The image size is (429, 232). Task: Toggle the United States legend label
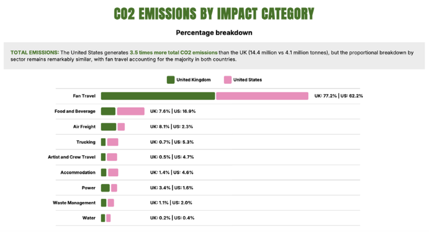tap(247, 80)
